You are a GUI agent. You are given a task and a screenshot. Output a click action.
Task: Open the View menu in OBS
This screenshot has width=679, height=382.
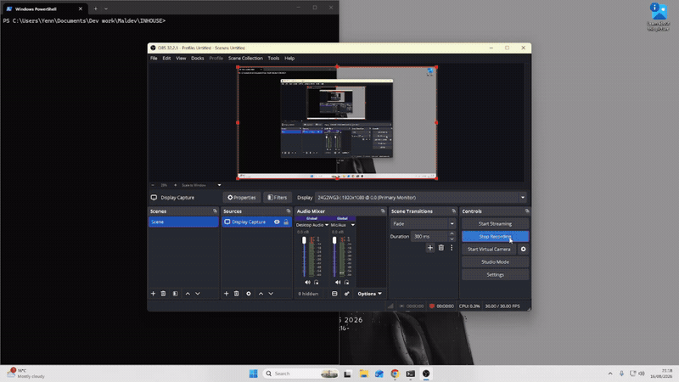pyautogui.click(x=181, y=58)
